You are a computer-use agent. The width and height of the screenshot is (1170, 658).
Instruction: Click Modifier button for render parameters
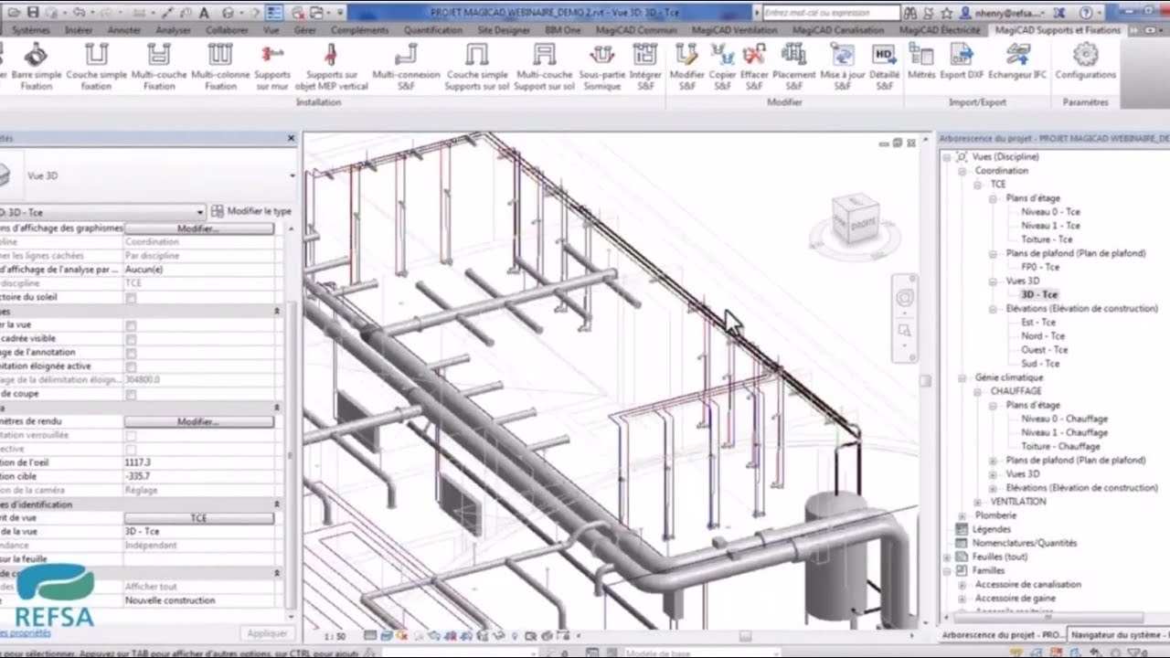coord(198,422)
